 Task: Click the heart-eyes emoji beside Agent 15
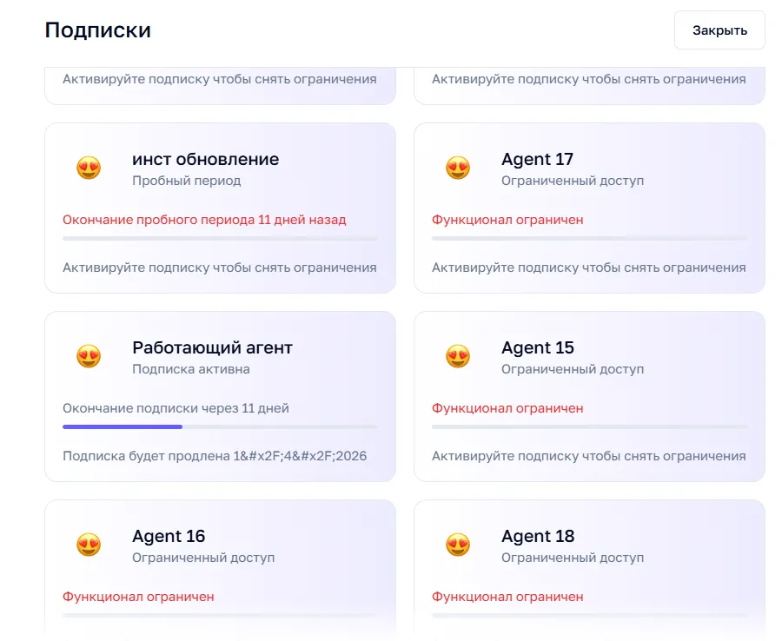(458, 356)
